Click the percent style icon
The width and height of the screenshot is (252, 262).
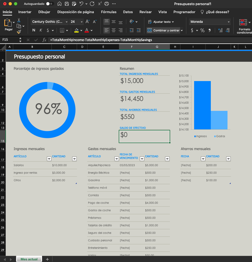coord(202,30)
